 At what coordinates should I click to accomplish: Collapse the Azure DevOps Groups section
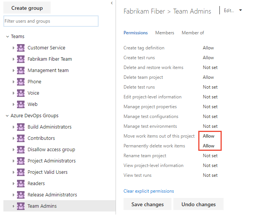tap(7, 116)
